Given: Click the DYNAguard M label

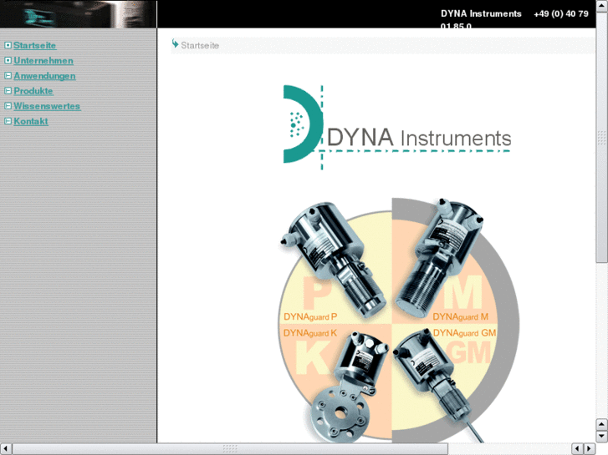Looking at the screenshot, I should tap(460, 317).
